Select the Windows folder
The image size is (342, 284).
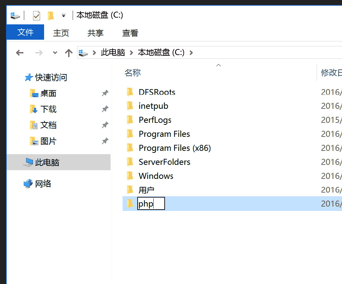(x=156, y=176)
